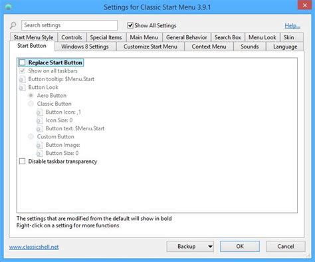Click the Button Look label

[43, 87]
